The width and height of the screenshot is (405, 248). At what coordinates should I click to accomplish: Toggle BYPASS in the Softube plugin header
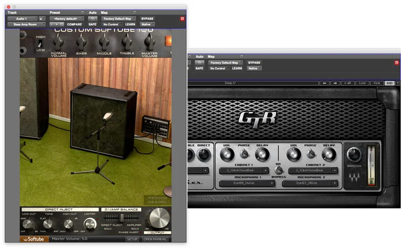pyautogui.click(x=147, y=19)
